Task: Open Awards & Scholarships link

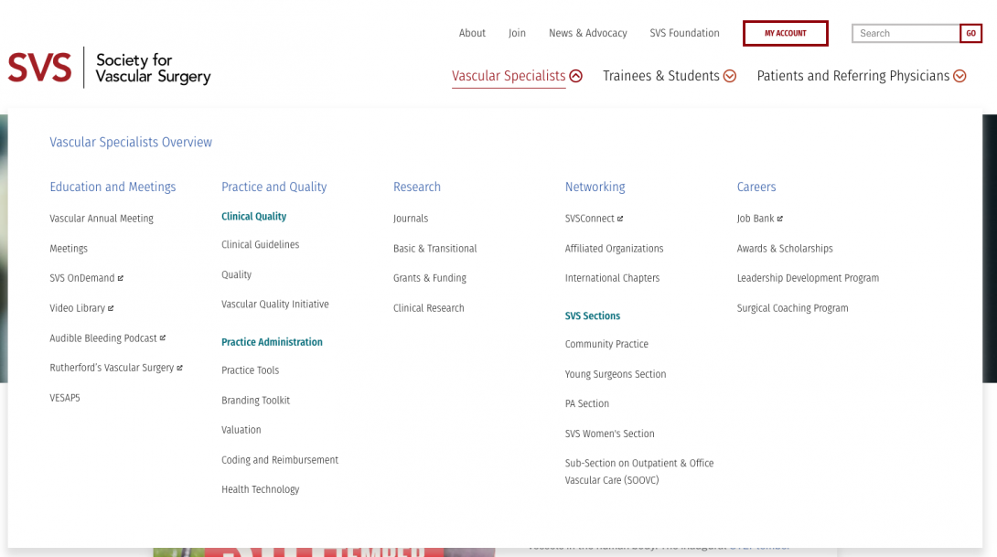Action: click(785, 249)
